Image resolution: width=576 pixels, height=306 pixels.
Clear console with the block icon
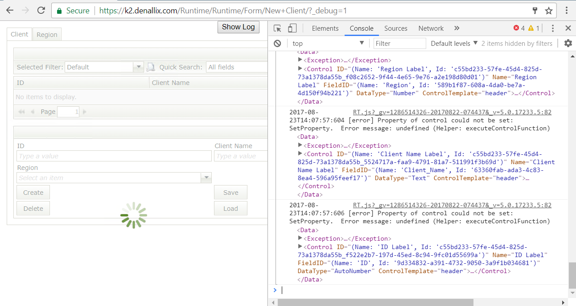point(277,43)
